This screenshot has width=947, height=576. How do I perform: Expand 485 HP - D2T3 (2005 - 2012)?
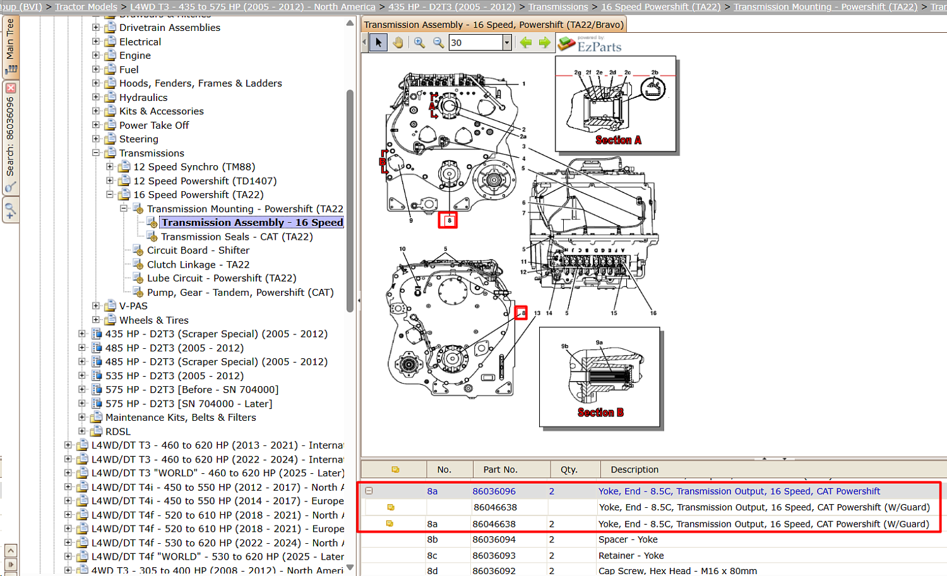pyautogui.click(x=82, y=348)
